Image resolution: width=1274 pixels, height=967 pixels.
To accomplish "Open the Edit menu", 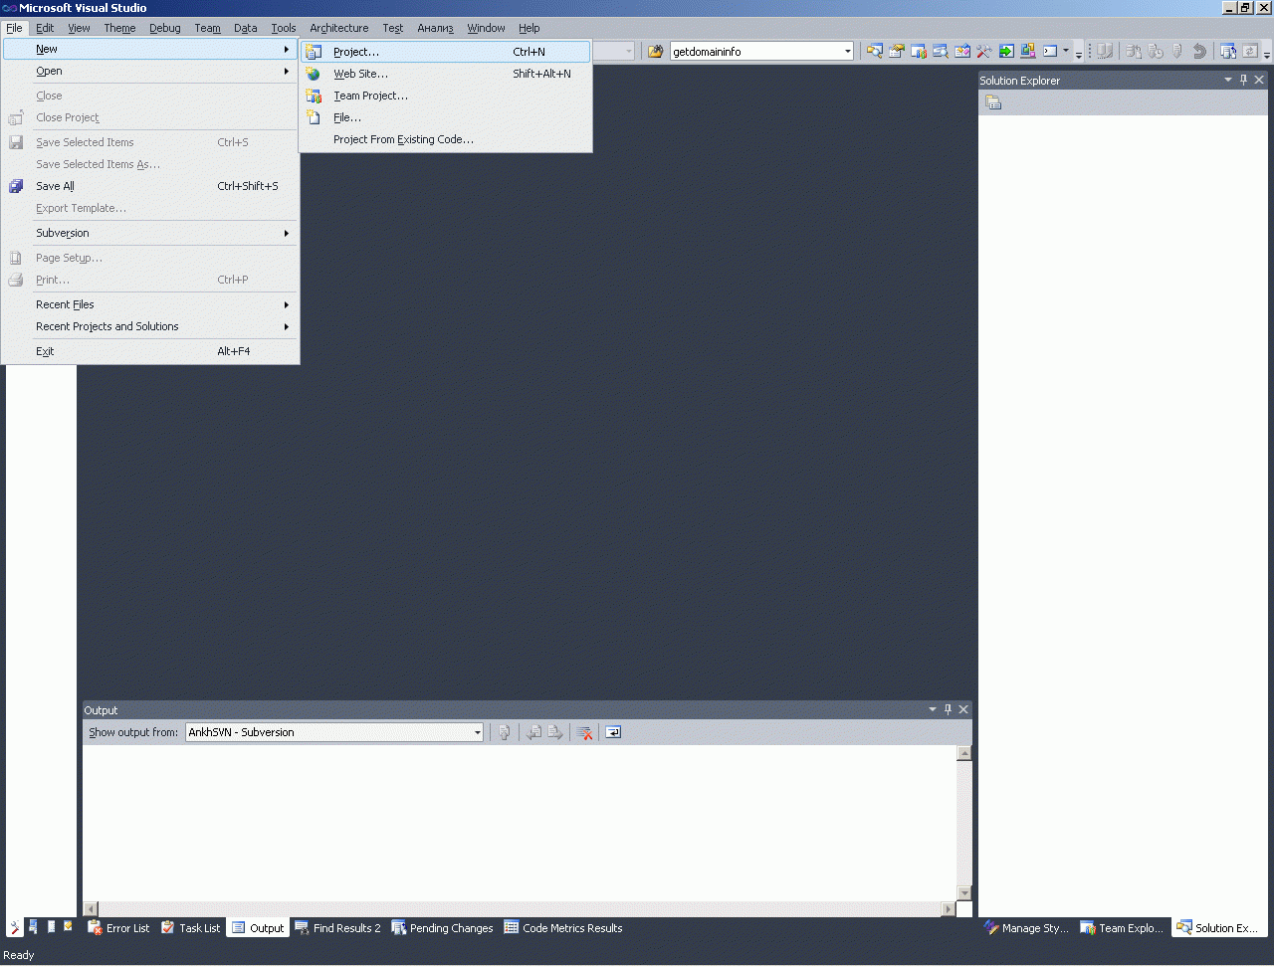I will 45,28.
